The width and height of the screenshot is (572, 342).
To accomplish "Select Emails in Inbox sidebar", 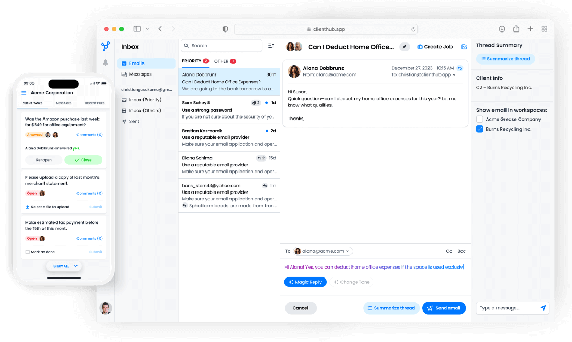I will 147,63.
